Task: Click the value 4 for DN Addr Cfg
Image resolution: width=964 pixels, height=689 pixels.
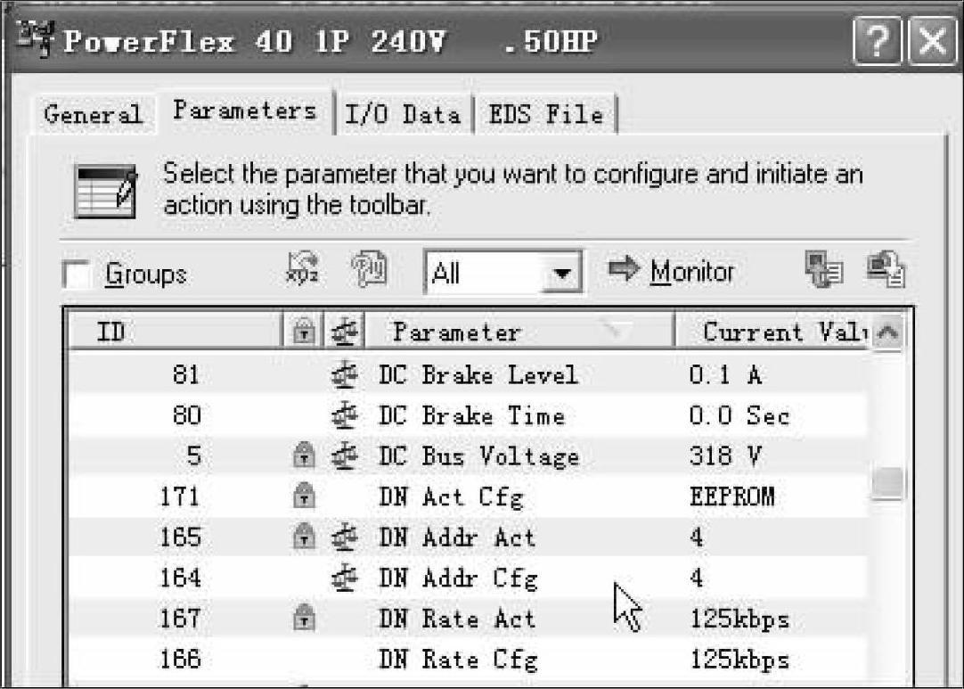Action: 696,578
